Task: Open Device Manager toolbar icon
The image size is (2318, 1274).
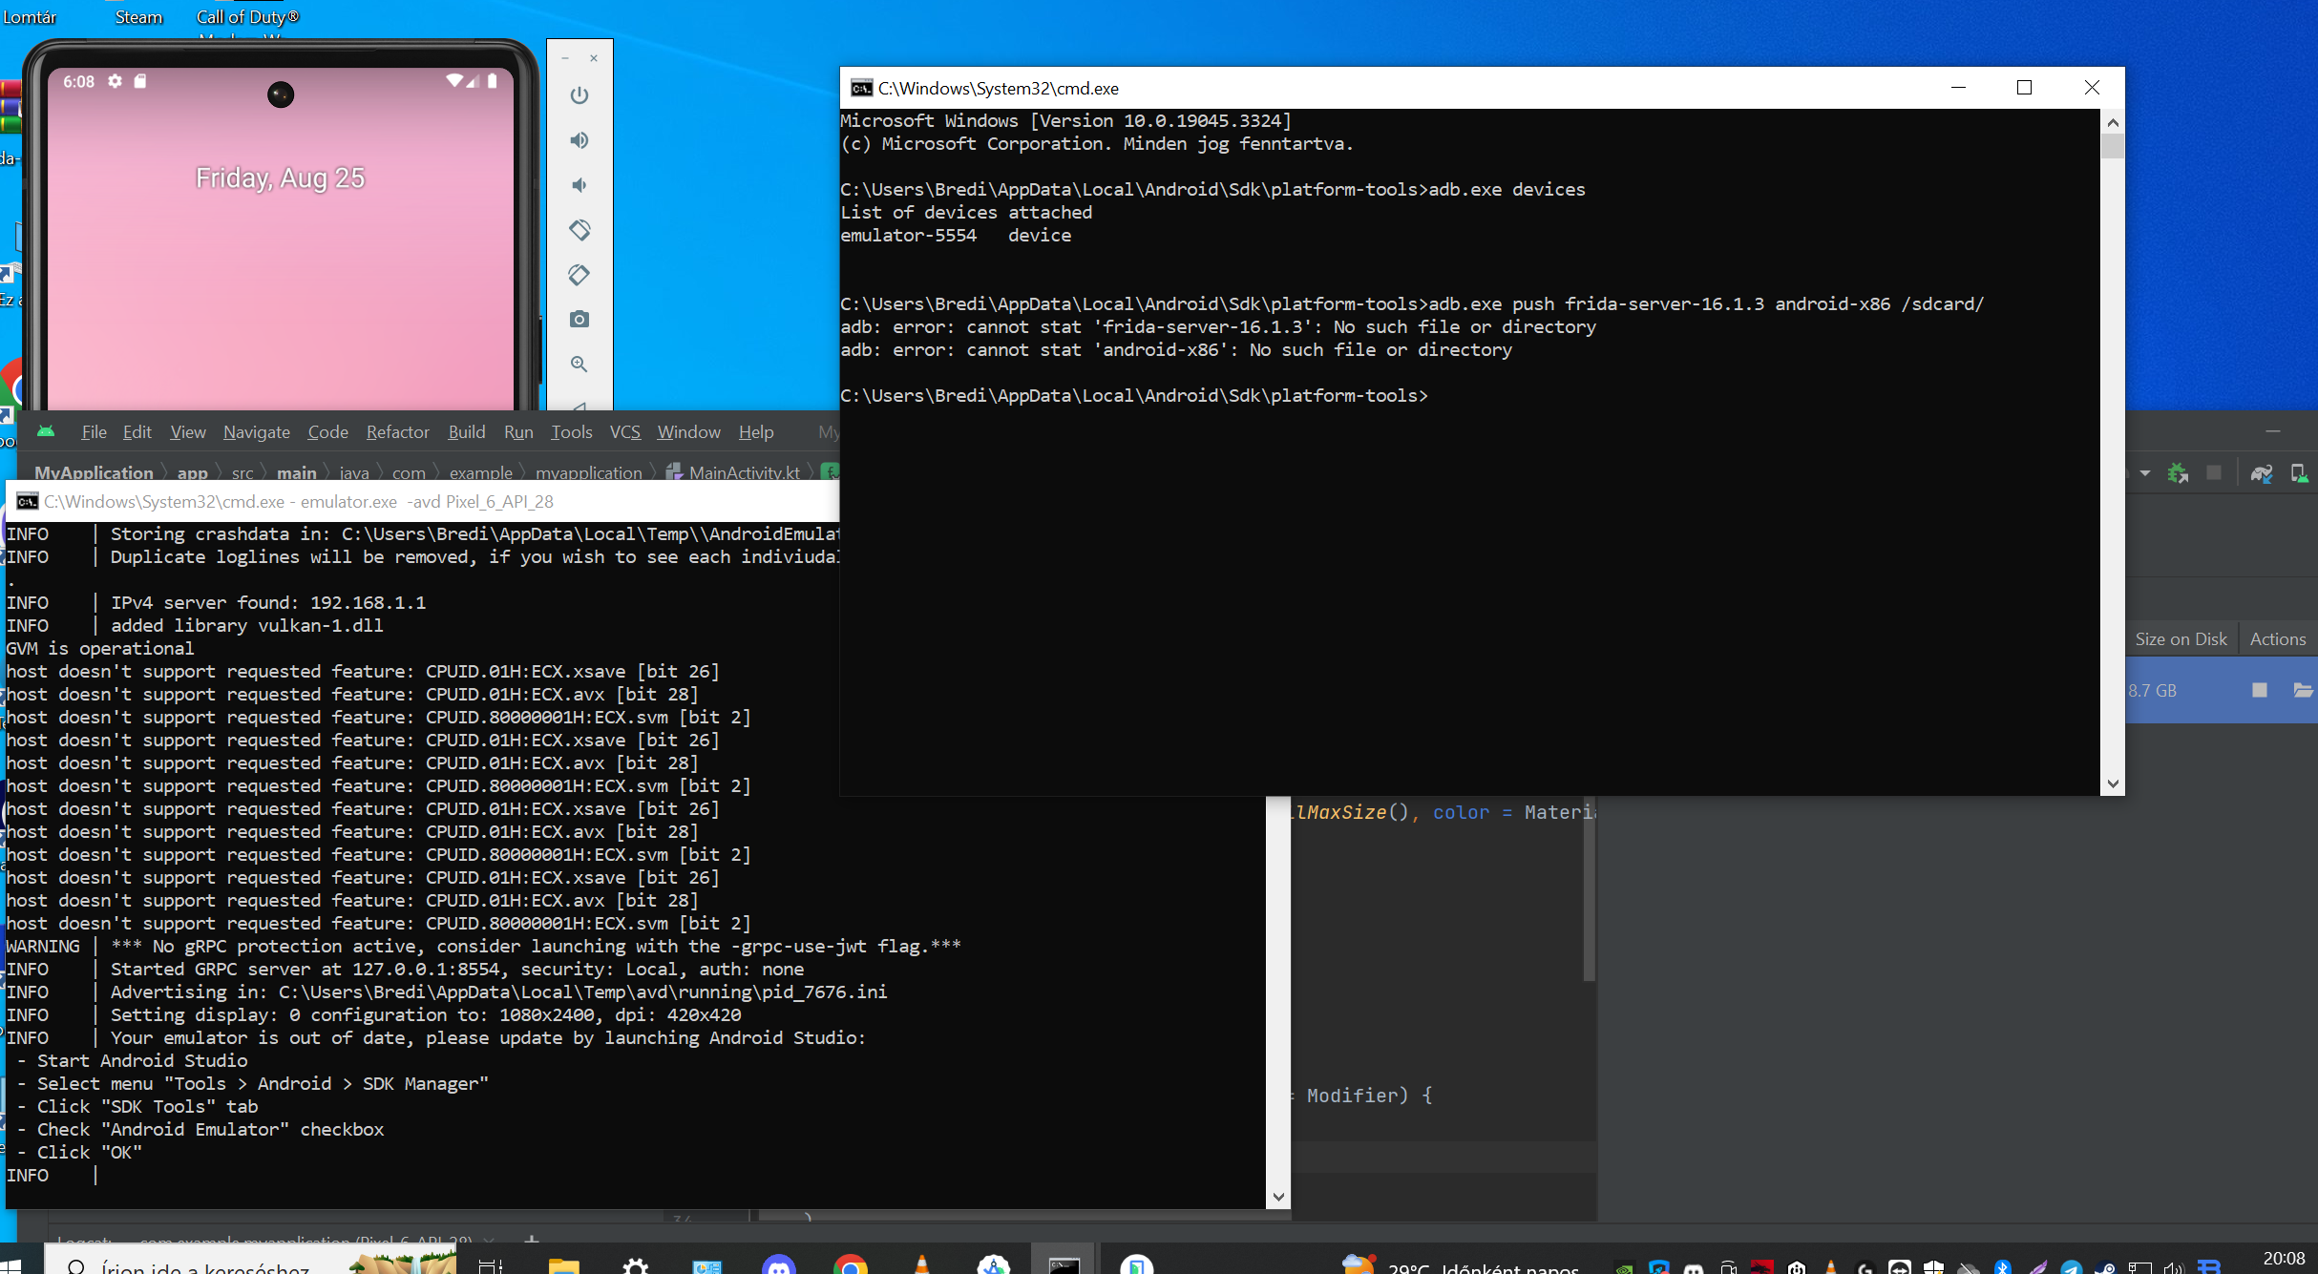Action: pos(2299,473)
